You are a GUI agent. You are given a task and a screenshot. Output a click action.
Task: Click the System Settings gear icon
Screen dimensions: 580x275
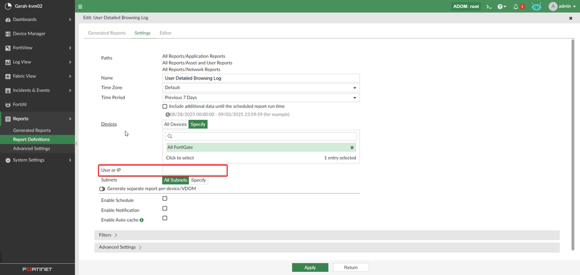(x=8, y=160)
